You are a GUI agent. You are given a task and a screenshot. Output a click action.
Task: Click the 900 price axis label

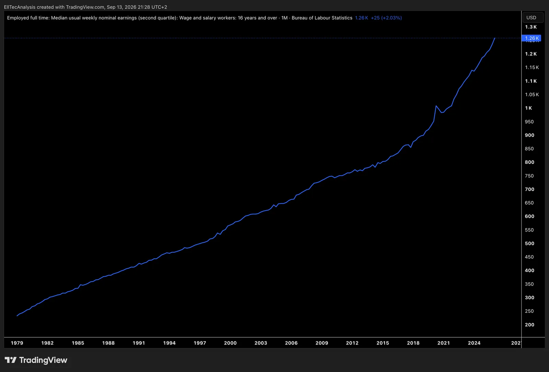tap(529, 135)
